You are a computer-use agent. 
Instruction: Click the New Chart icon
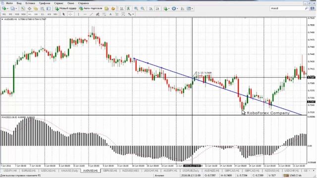4,8
